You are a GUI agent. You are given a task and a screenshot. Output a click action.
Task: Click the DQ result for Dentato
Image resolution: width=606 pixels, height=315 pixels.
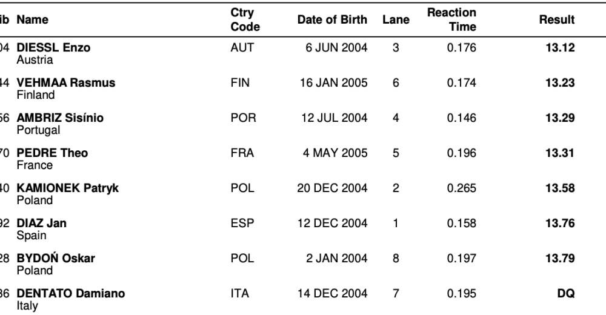click(566, 294)
